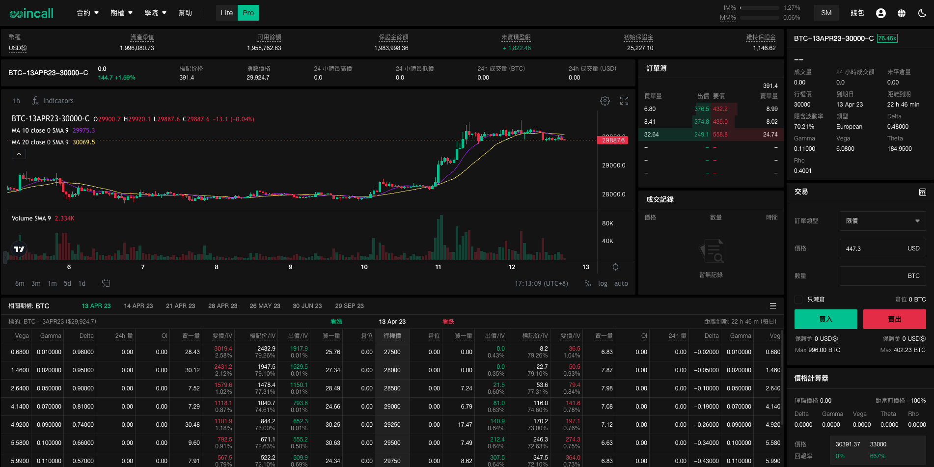Open options chain column menu icon
Image resolution: width=934 pixels, height=467 pixels.
(x=773, y=306)
